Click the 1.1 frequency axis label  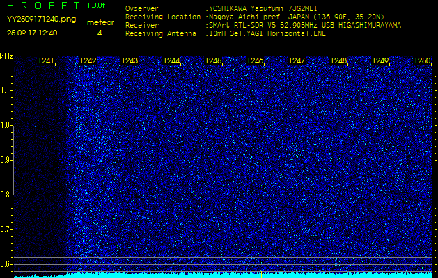[5, 90]
